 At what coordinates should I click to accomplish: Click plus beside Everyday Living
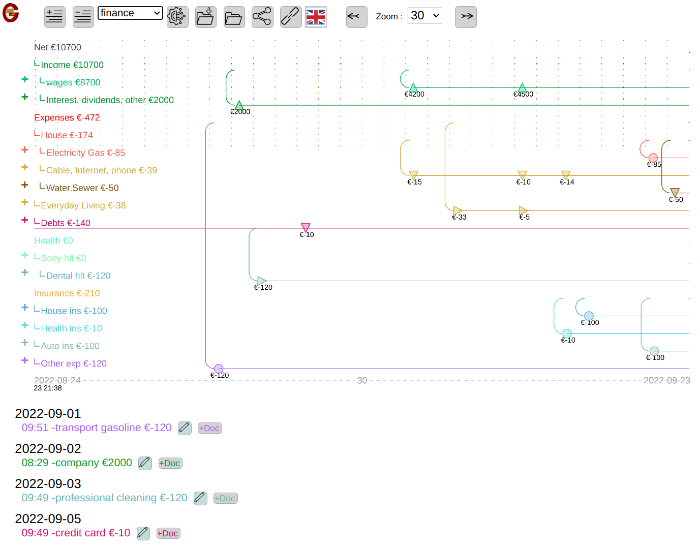click(x=24, y=202)
